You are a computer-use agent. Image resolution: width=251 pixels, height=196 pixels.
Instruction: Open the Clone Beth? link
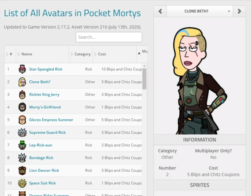[40, 82]
